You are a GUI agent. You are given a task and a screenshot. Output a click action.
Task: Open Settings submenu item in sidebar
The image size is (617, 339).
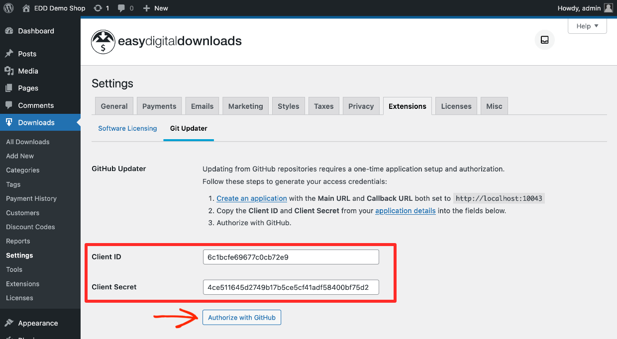19,255
